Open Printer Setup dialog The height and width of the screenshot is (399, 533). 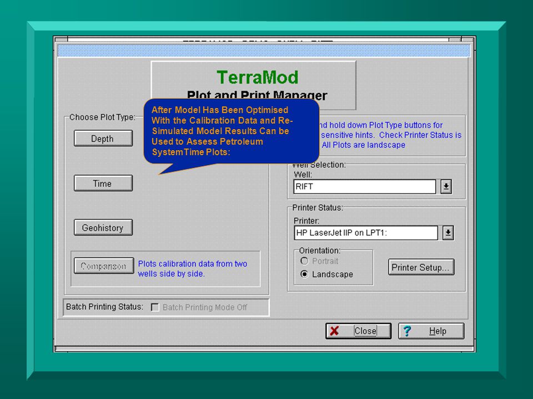click(x=421, y=267)
